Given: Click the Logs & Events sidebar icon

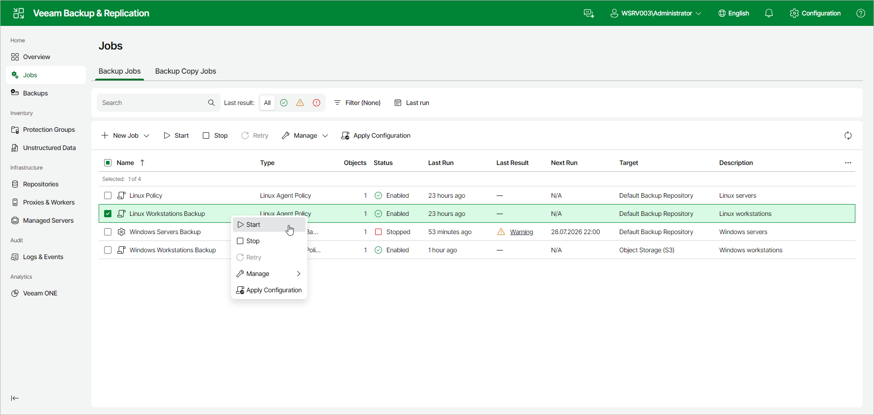Looking at the screenshot, I should coord(15,257).
